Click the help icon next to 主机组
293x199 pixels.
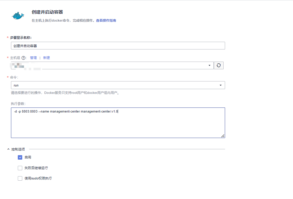pos(23,58)
